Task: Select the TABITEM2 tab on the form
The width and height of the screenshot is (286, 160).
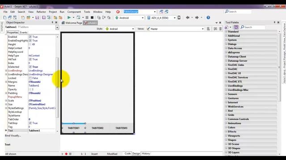Action: (x=97, y=128)
